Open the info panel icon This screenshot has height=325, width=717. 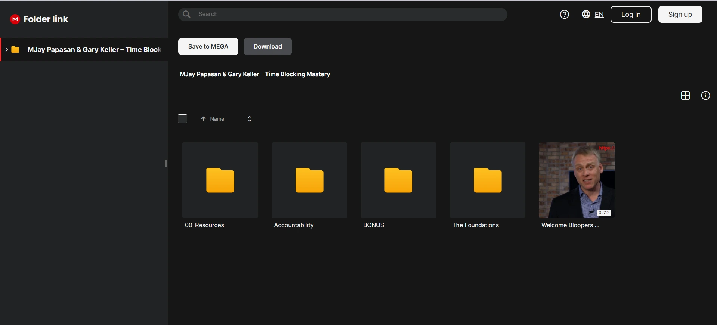(705, 96)
